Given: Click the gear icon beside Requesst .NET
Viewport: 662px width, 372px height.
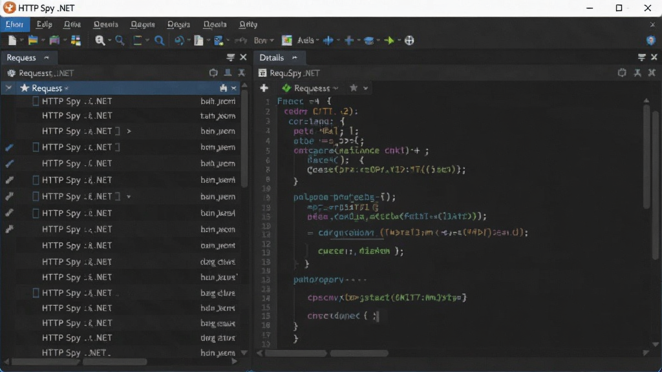Looking at the screenshot, I should click(12, 73).
